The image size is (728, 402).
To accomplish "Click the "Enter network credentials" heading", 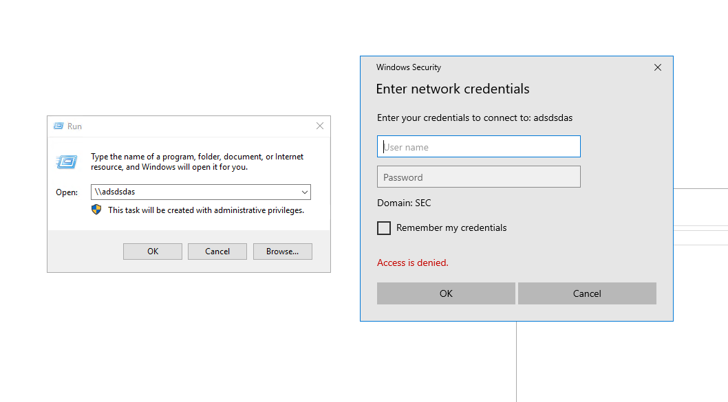I will 453,89.
